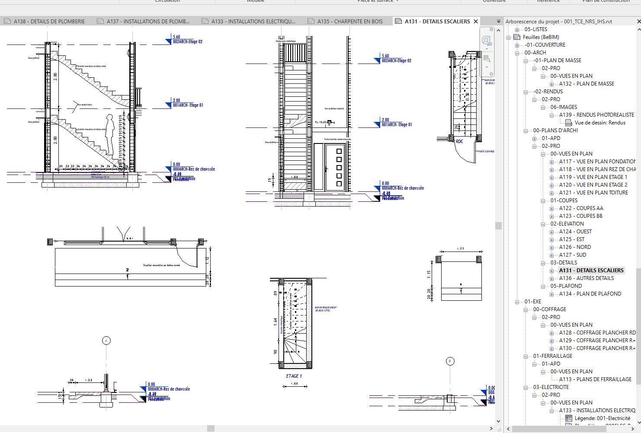Click sheet icon on A135 - CHARPENTE EN BOIS tab

311,21
